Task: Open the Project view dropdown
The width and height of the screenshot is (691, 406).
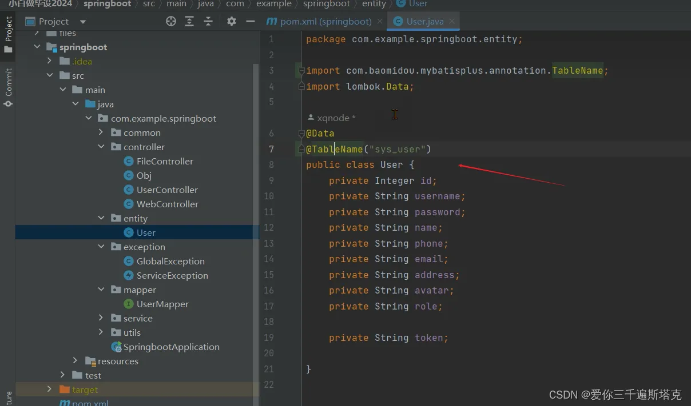Action: click(x=83, y=22)
